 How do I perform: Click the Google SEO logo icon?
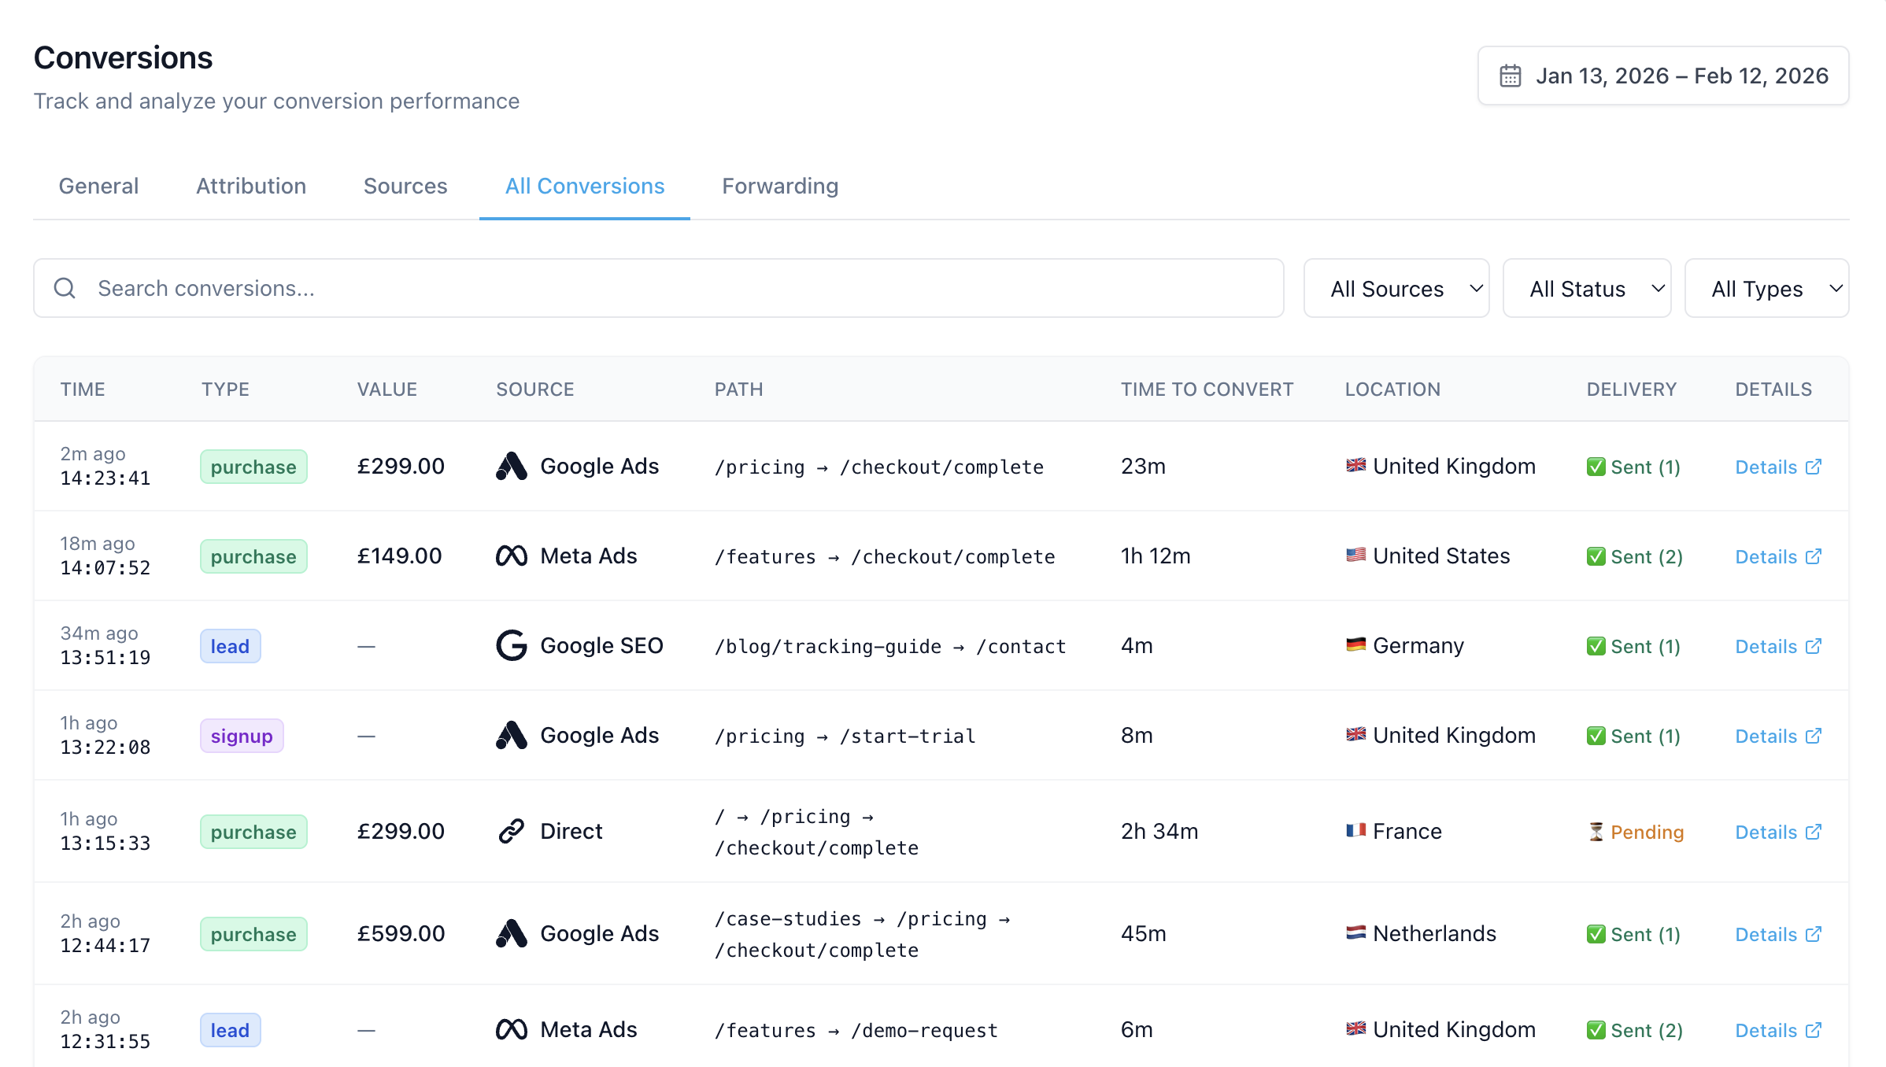click(512, 645)
